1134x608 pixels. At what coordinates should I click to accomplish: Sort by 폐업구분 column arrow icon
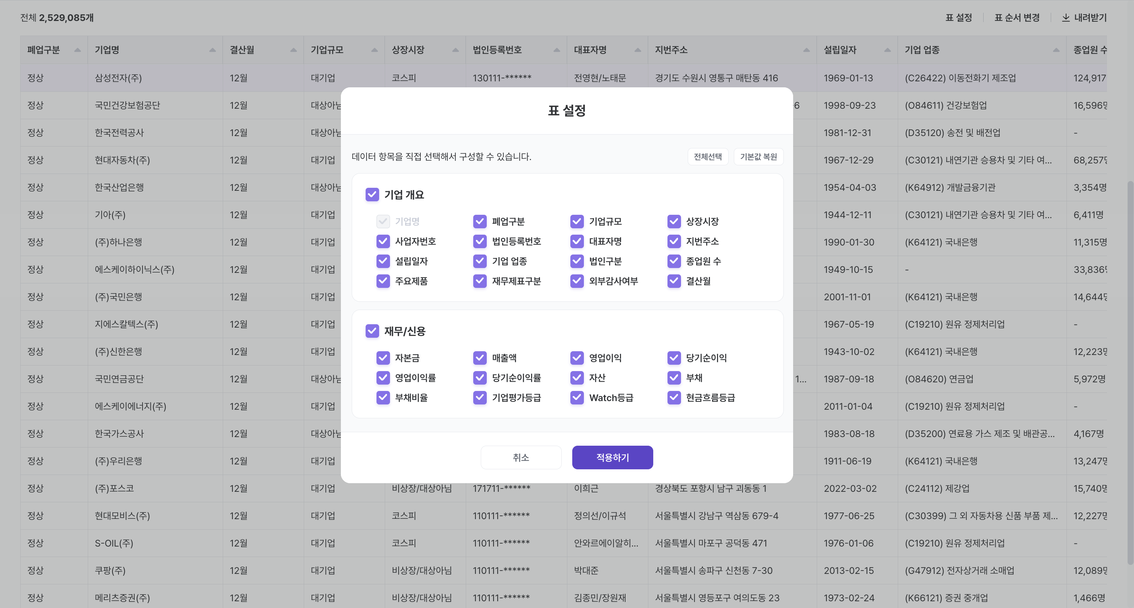click(78, 50)
